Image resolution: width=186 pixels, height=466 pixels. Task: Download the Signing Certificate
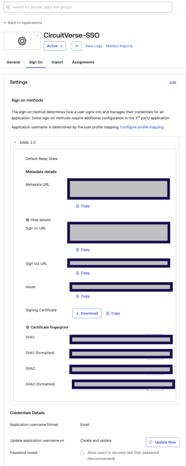coord(87,313)
